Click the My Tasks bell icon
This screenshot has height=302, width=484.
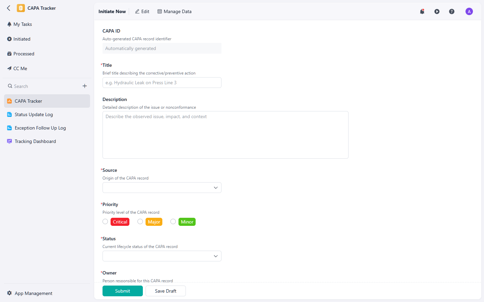(x=9, y=24)
